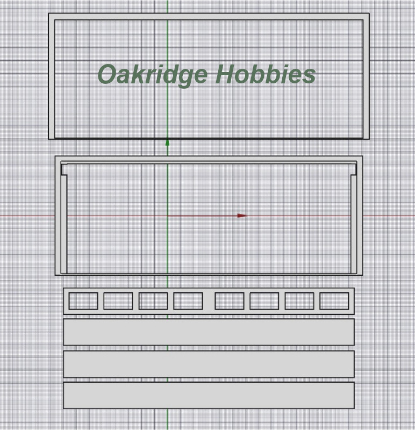Select the topmost solid gray panel
Viewport: 415px width, 430px height.
pyautogui.click(x=209, y=332)
